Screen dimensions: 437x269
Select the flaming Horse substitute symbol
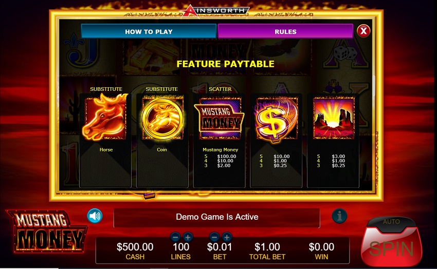pyautogui.click(x=105, y=117)
